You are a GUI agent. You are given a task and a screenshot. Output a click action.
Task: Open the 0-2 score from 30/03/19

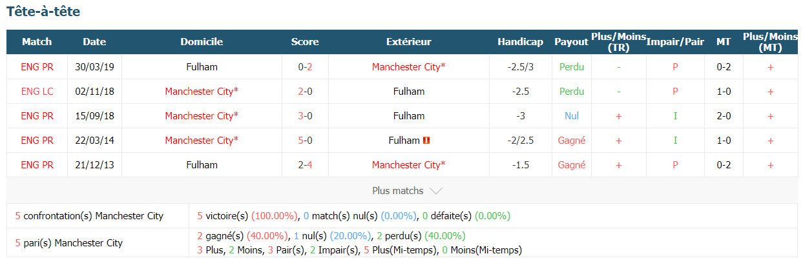coord(305,67)
